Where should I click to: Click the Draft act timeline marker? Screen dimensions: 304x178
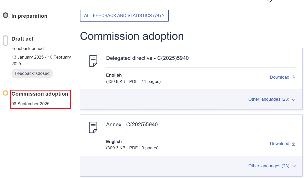(5, 41)
